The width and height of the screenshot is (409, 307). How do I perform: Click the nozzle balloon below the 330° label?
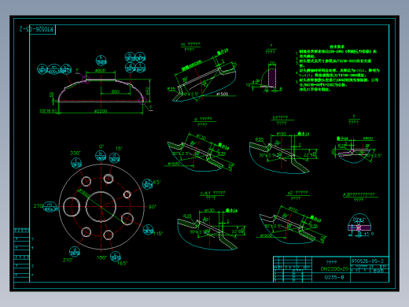point(76,163)
